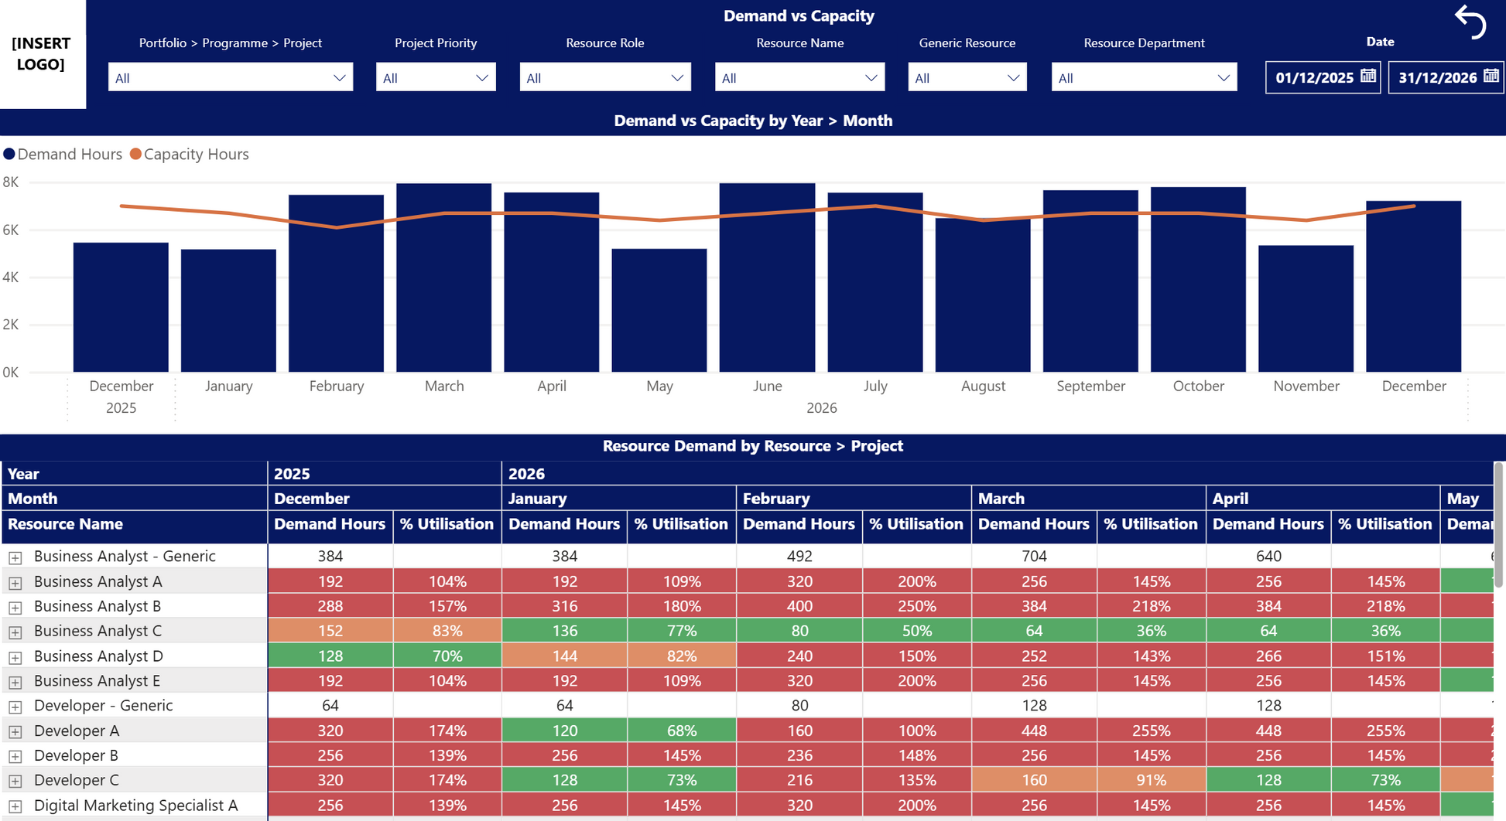The width and height of the screenshot is (1506, 821).
Task: Expand the Business Analyst A row
Action: coord(15,582)
